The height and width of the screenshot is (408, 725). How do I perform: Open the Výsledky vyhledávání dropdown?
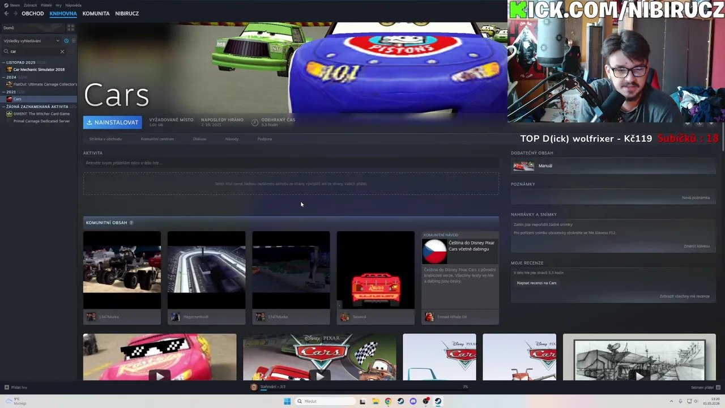[x=31, y=41]
